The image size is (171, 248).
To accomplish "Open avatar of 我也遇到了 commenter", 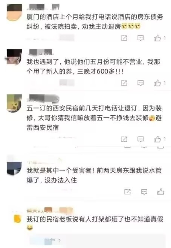I will [x=14, y=57].
